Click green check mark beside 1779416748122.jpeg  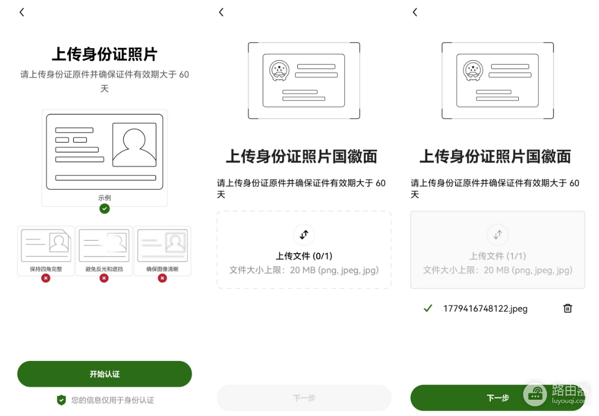pos(428,308)
